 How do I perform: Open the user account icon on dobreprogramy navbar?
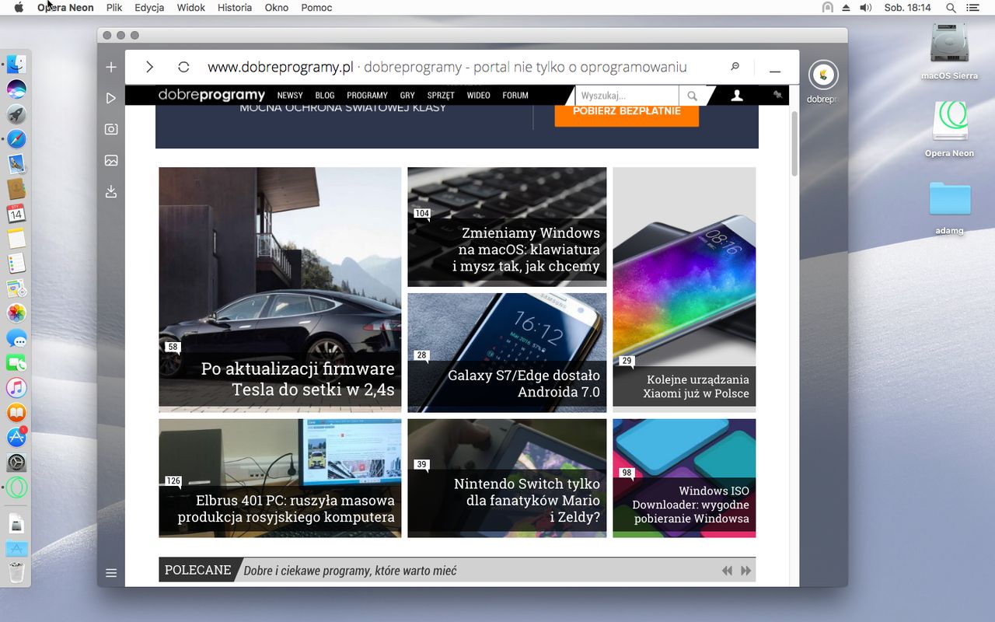click(x=736, y=95)
